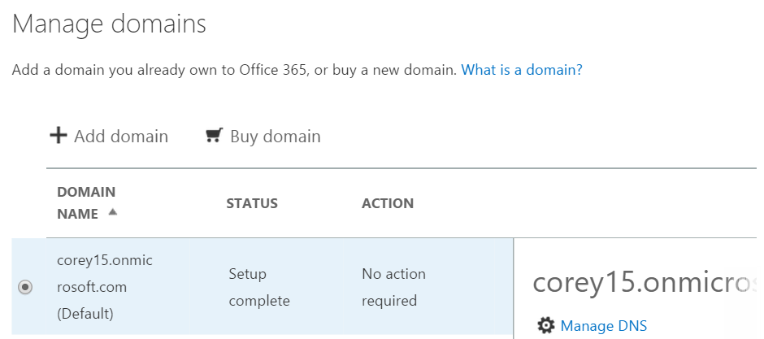The width and height of the screenshot is (764, 339).
Task: Toggle the sort arrow next to DOMAIN NAME
Action: (x=112, y=212)
